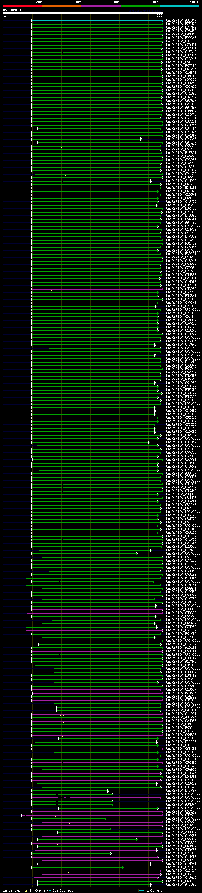This screenshot has height=893, width=202.
Task: Select the UniRef100_C1BIY7 label
Action: pos(181,386)
